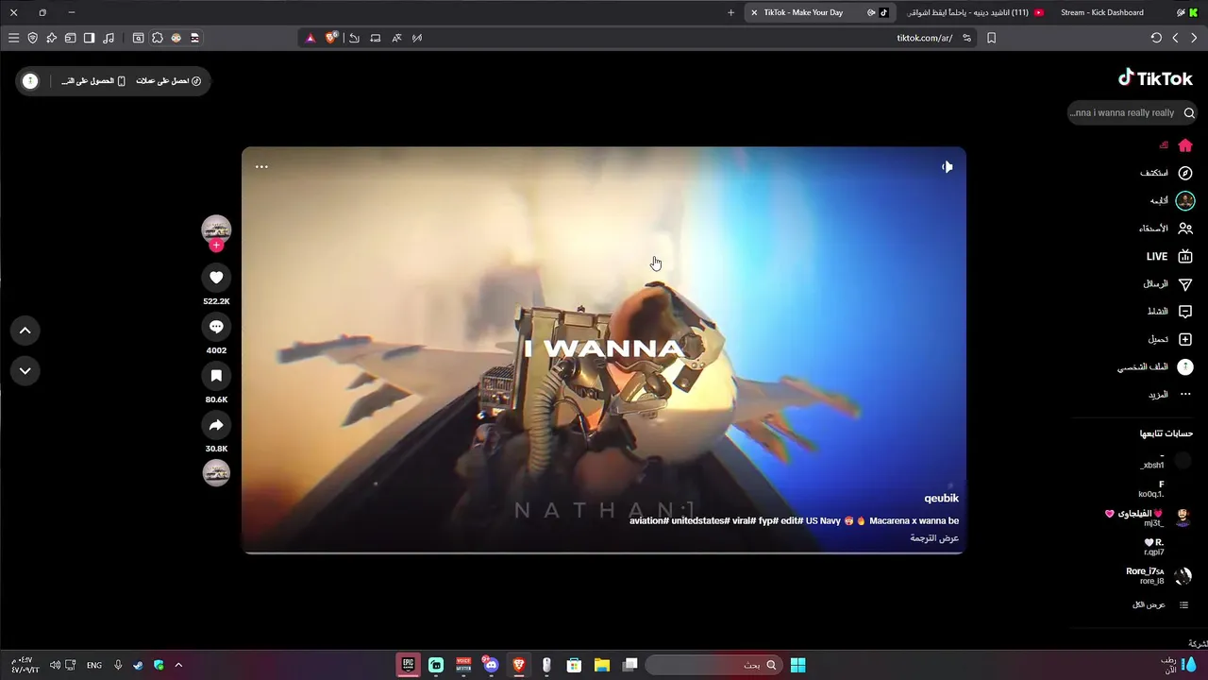This screenshot has height=680, width=1208.
Task: Go to the next video arrow
Action: 25,370
